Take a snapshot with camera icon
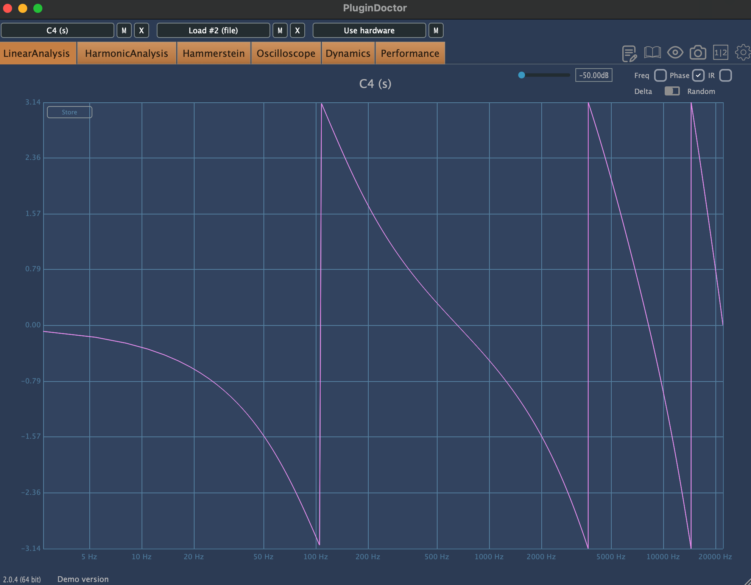 (x=698, y=53)
